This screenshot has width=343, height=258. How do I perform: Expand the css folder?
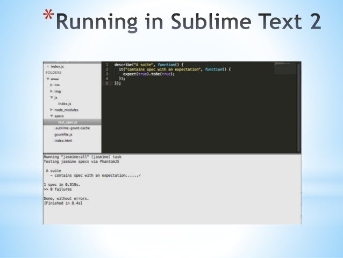click(52, 85)
